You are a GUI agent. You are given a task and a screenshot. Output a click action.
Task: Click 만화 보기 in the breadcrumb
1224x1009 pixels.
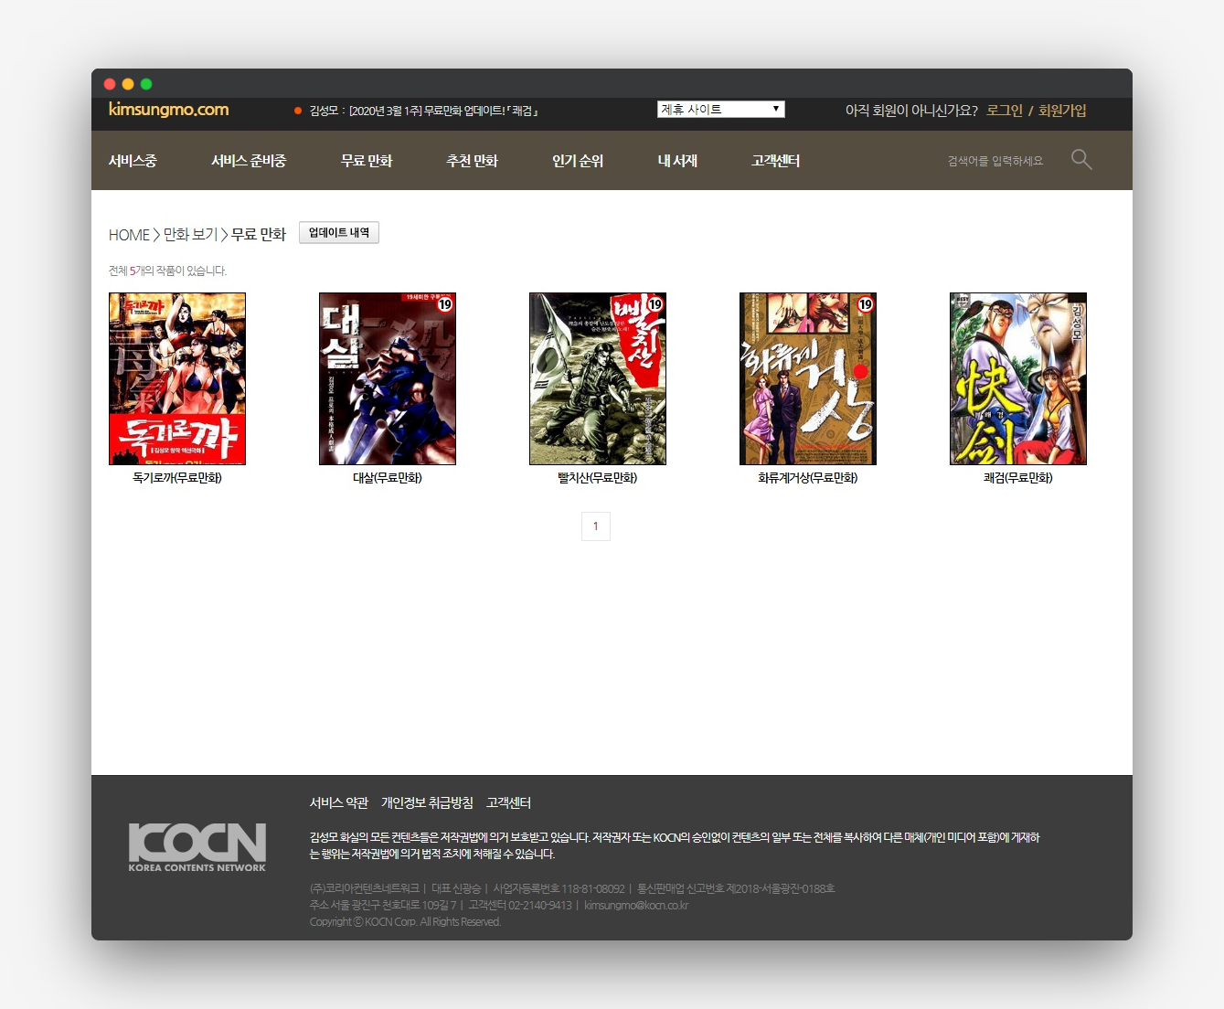point(191,235)
